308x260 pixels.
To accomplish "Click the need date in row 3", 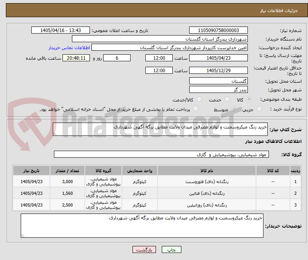I will point(31,205).
